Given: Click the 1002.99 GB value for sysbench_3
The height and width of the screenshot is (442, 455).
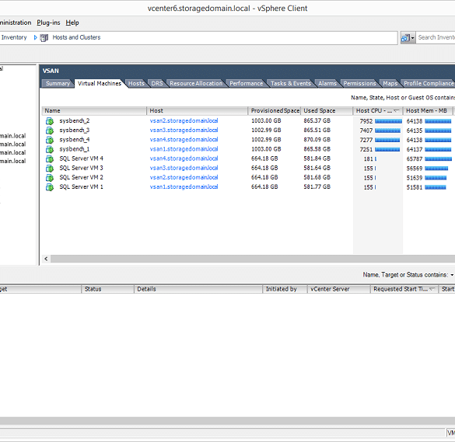Looking at the screenshot, I should click(x=266, y=131).
